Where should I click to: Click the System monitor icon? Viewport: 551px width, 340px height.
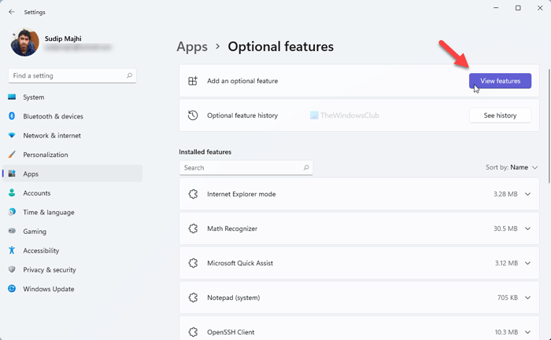12,97
